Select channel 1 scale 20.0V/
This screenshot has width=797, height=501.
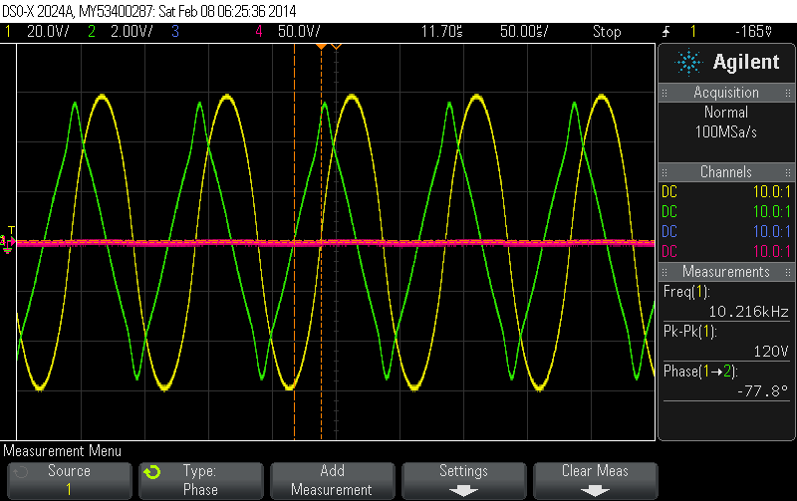pyautogui.click(x=48, y=32)
